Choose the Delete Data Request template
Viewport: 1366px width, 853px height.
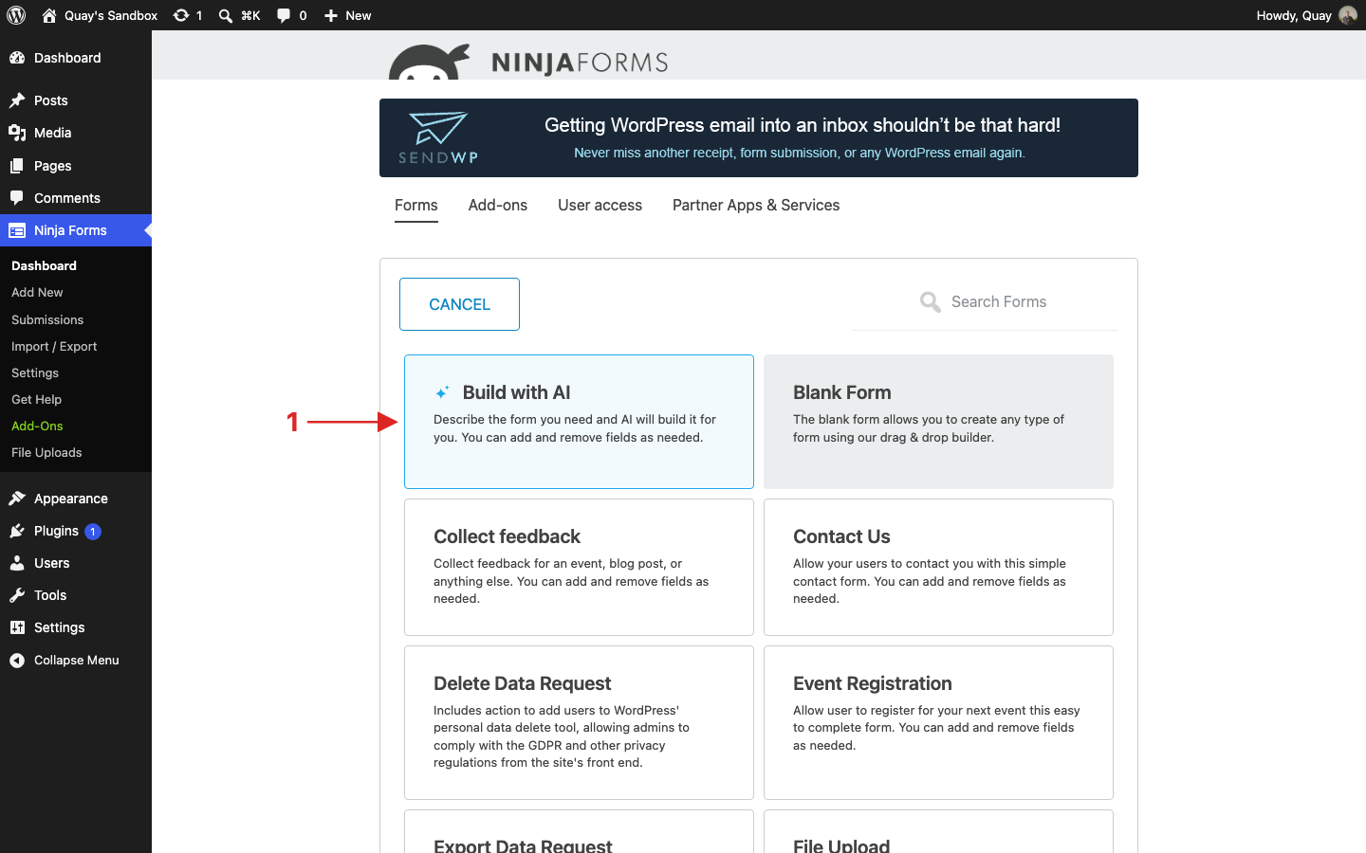pos(579,722)
